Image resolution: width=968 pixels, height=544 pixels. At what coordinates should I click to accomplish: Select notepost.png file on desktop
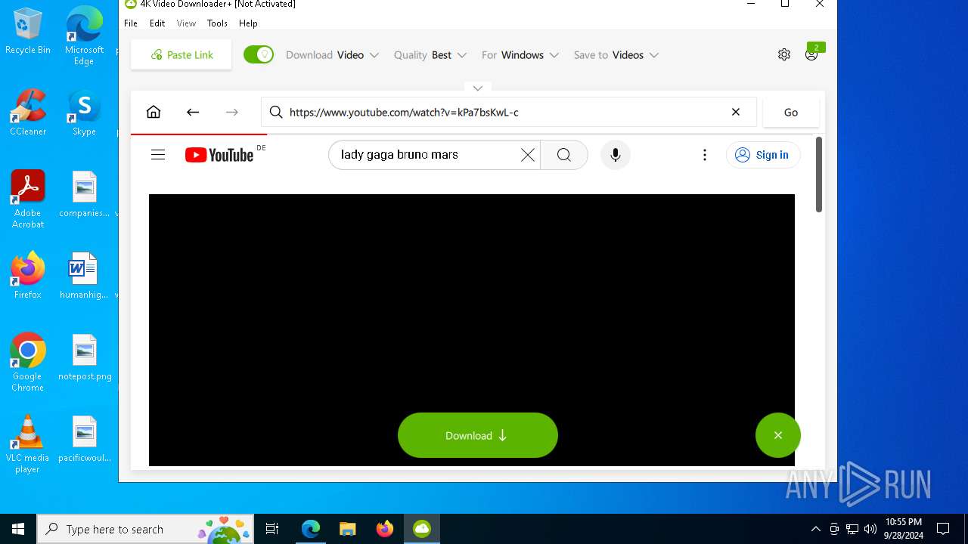coord(84,357)
